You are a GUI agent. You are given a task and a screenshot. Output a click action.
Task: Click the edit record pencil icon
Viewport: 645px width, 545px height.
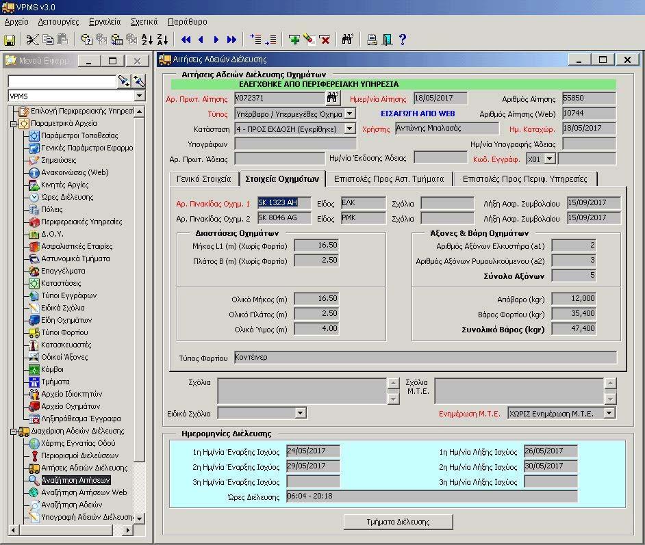click(309, 40)
